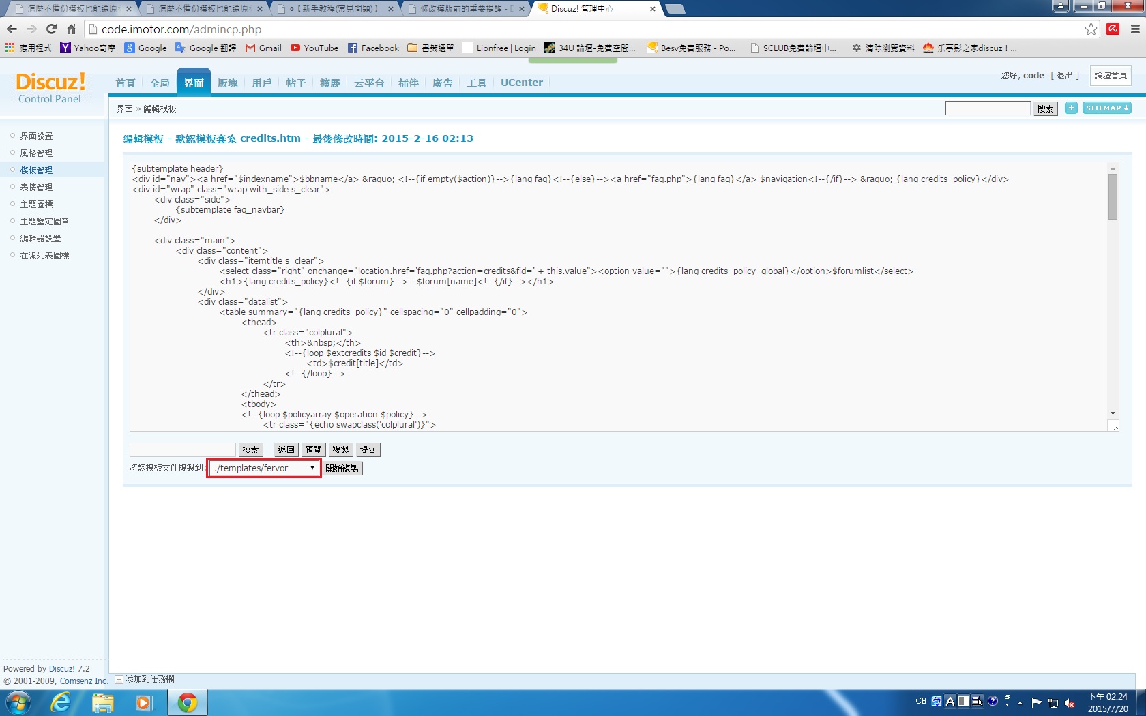Click the template editor scrollbar thumb

click(1113, 196)
